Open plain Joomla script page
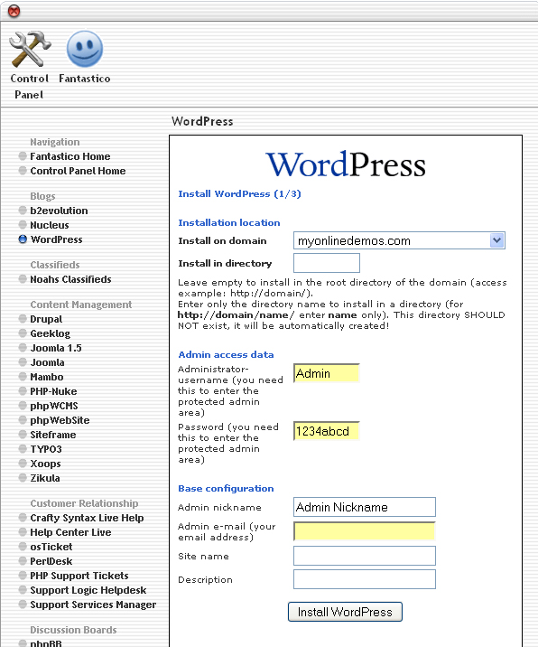Screen dimensions: 538x647 click(x=47, y=362)
